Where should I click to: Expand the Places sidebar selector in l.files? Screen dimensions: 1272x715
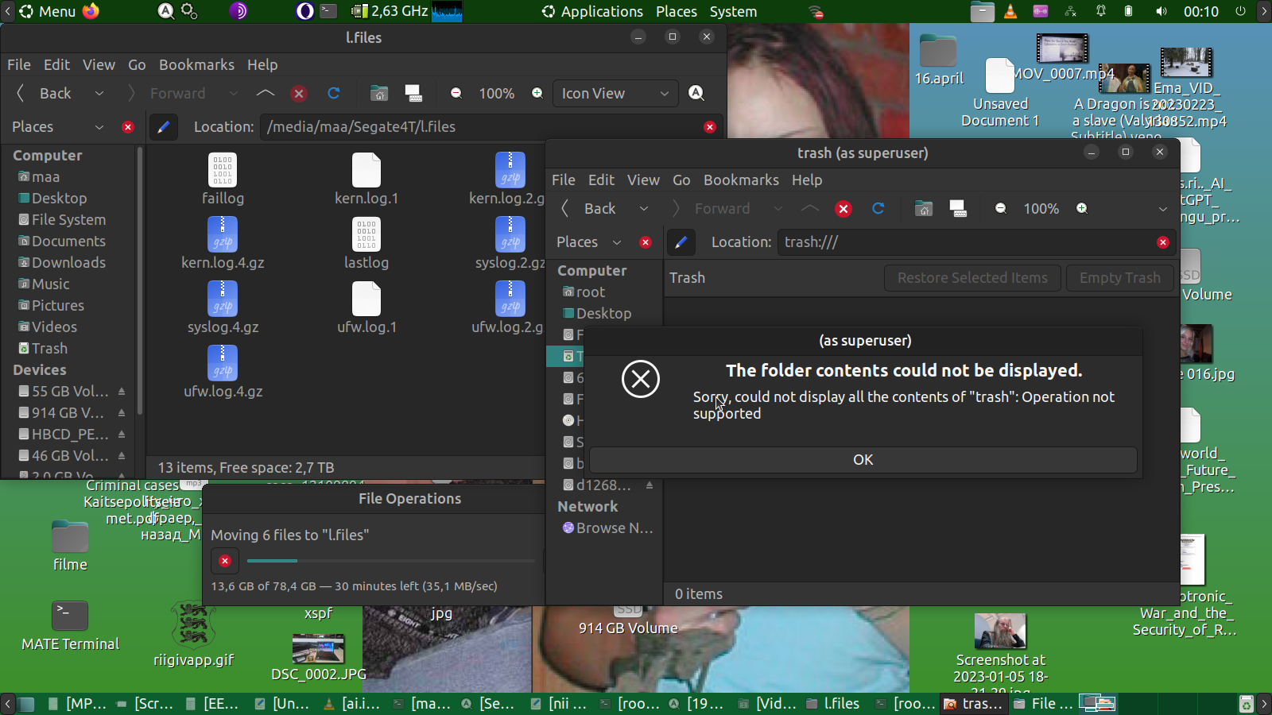pyautogui.click(x=99, y=127)
